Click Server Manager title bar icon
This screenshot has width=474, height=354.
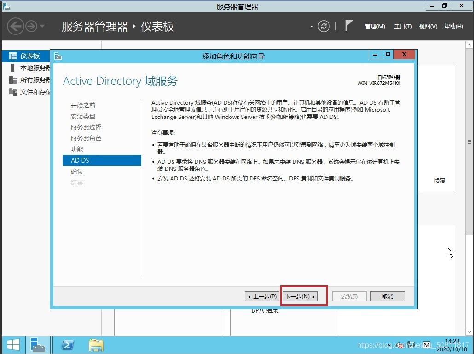point(6,6)
